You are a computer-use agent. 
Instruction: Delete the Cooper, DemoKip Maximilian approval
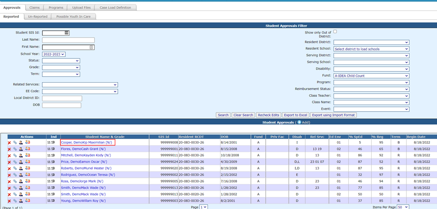point(9,143)
